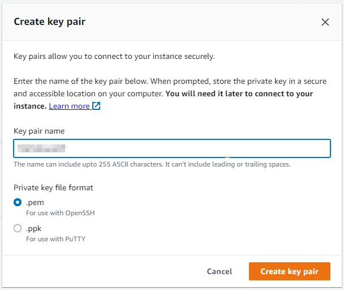This screenshot has width=344, height=290.
Task: Click the For use with OpenSSH description
Action: coord(55,212)
